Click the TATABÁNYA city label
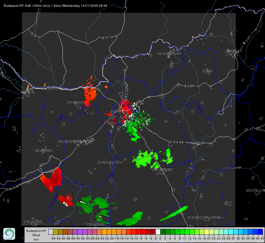The image size is (265, 243). pos(76,103)
